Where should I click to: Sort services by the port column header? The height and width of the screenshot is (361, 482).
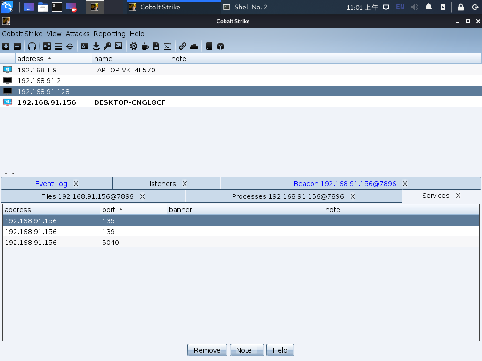pyautogui.click(x=109, y=210)
